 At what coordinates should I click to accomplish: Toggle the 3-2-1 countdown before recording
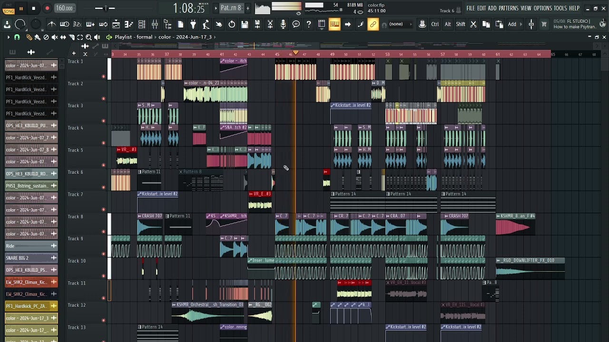[77, 24]
